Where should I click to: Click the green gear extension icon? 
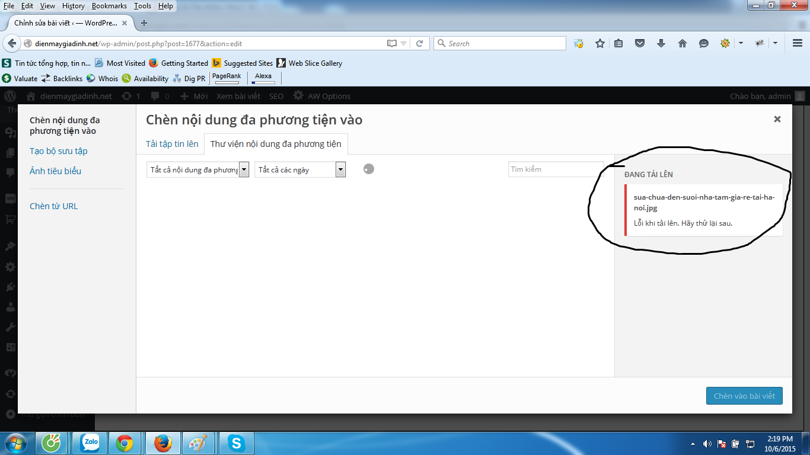click(x=725, y=43)
